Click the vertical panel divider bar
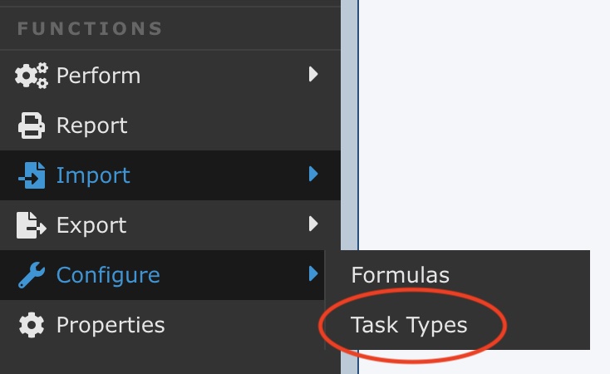 pyautogui.click(x=349, y=125)
